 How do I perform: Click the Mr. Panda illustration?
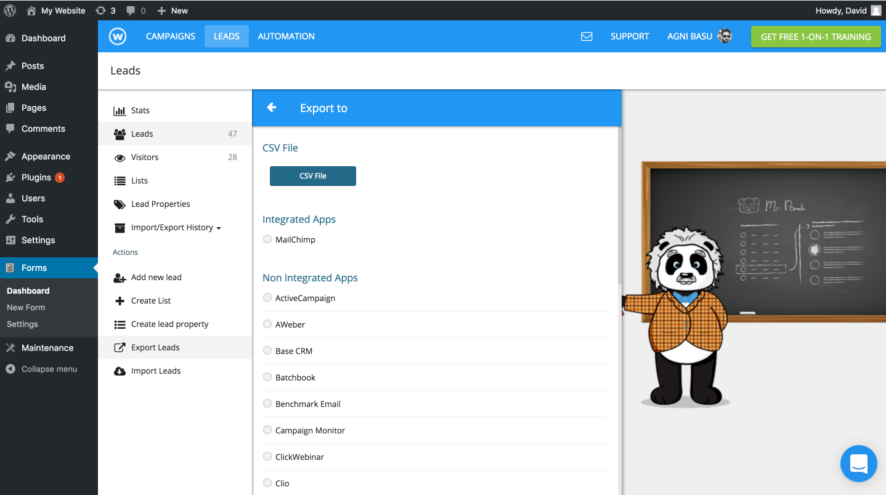tap(684, 317)
